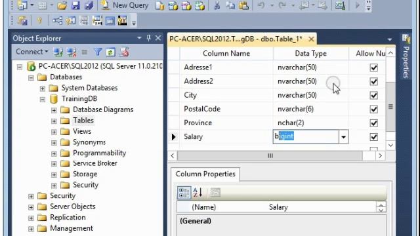Expand the Programmability folder node
420x236 pixels.
pyautogui.click(x=54, y=153)
